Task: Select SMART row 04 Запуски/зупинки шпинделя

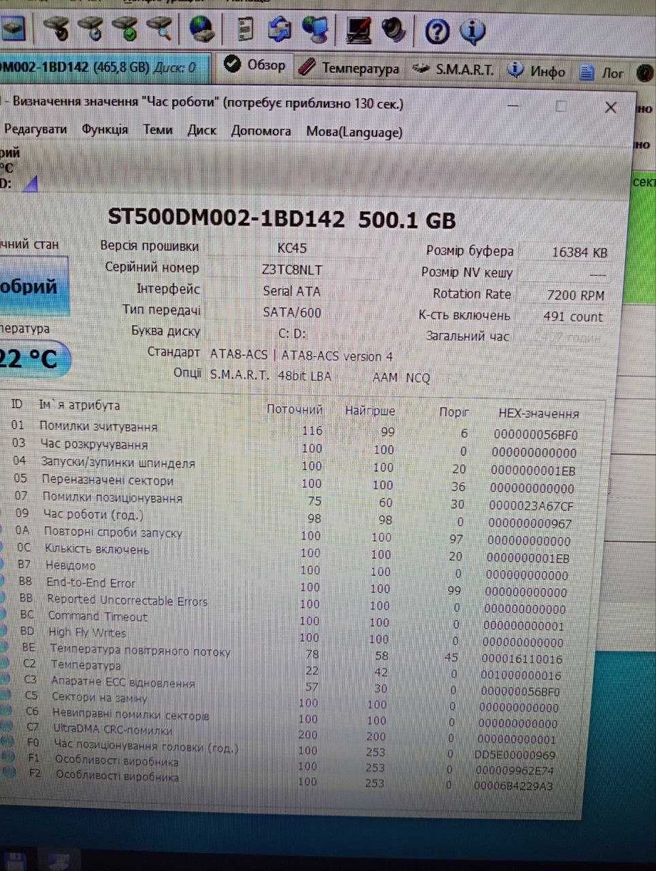Action: pos(294,465)
